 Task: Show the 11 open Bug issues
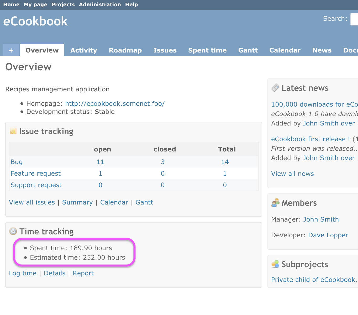[x=100, y=162]
